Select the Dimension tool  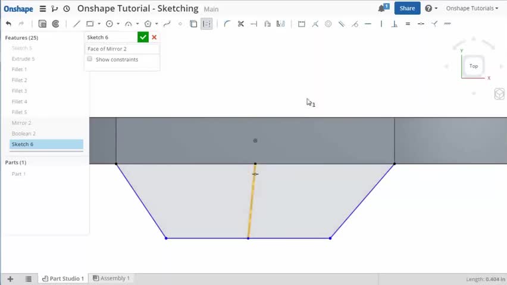click(x=301, y=24)
